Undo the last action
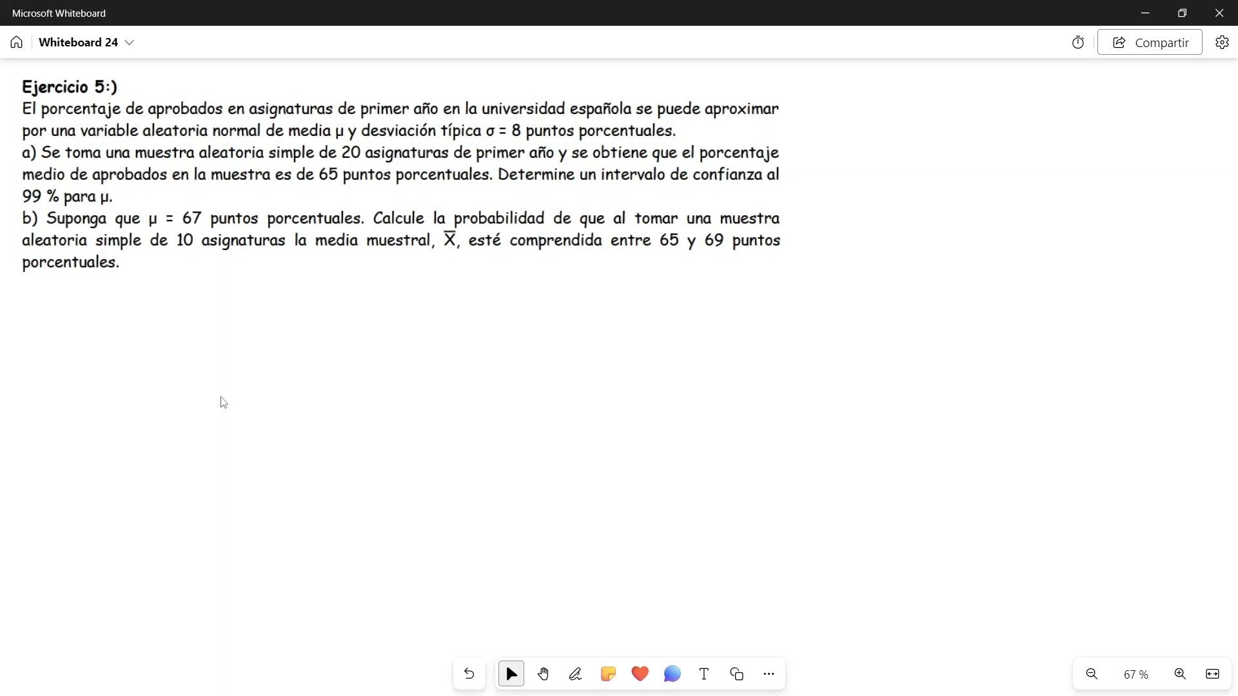Image resolution: width=1238 pixels, height=696 pixels. click(469, 674)
